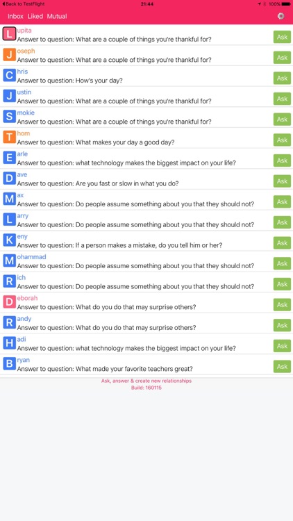Image resolution: width=293 pixels, height=521 pixels.
Task: Select Smokie's blue S avatar
Action: 9,116
